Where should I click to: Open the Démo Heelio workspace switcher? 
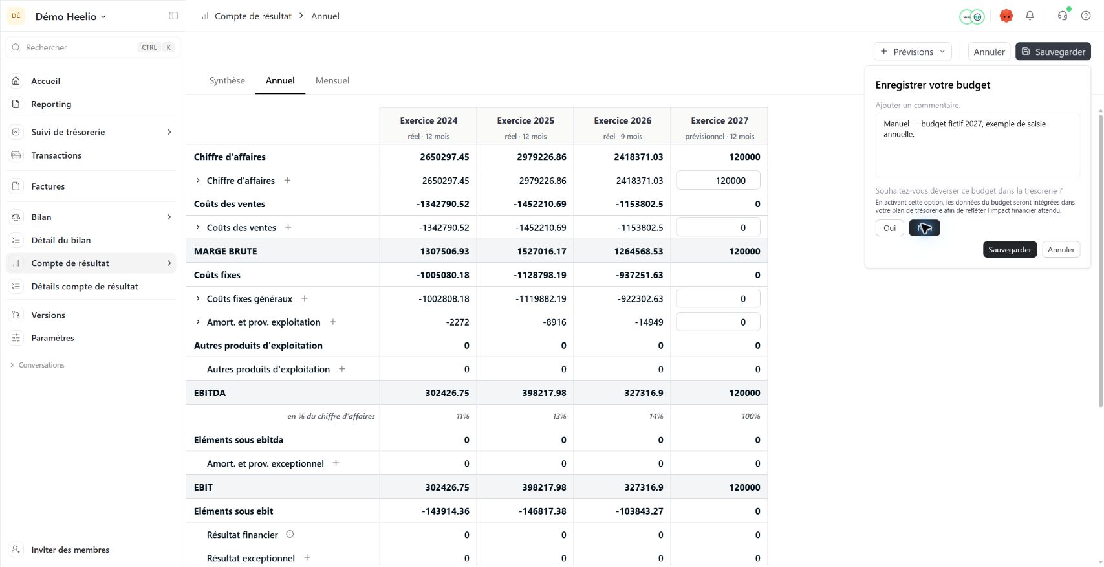[70, 16]
